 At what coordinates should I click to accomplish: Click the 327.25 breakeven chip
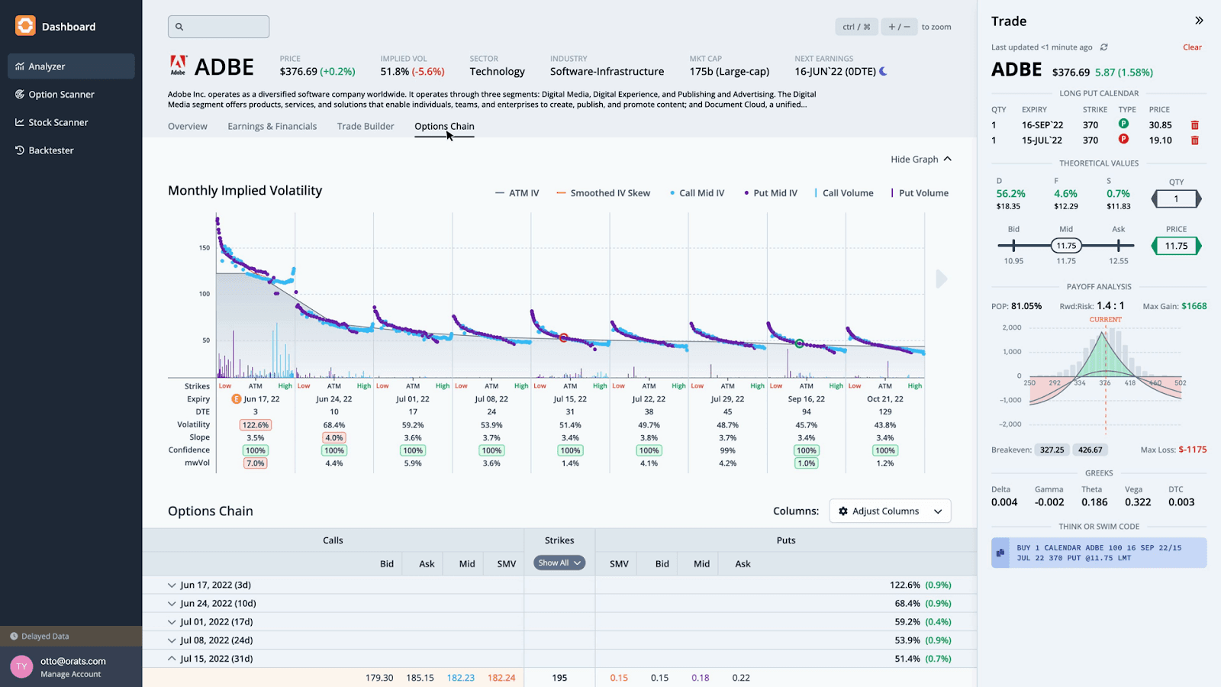click(1052, 450)
